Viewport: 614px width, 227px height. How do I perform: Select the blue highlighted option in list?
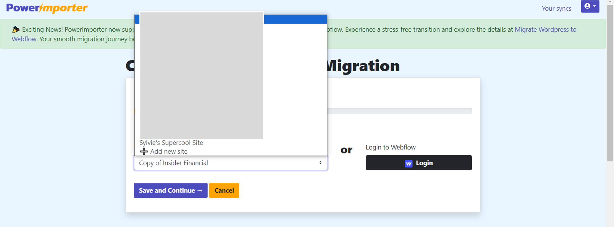point(295,19)
